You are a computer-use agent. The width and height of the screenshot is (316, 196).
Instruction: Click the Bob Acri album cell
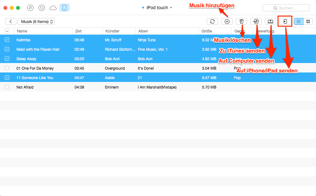145,59
